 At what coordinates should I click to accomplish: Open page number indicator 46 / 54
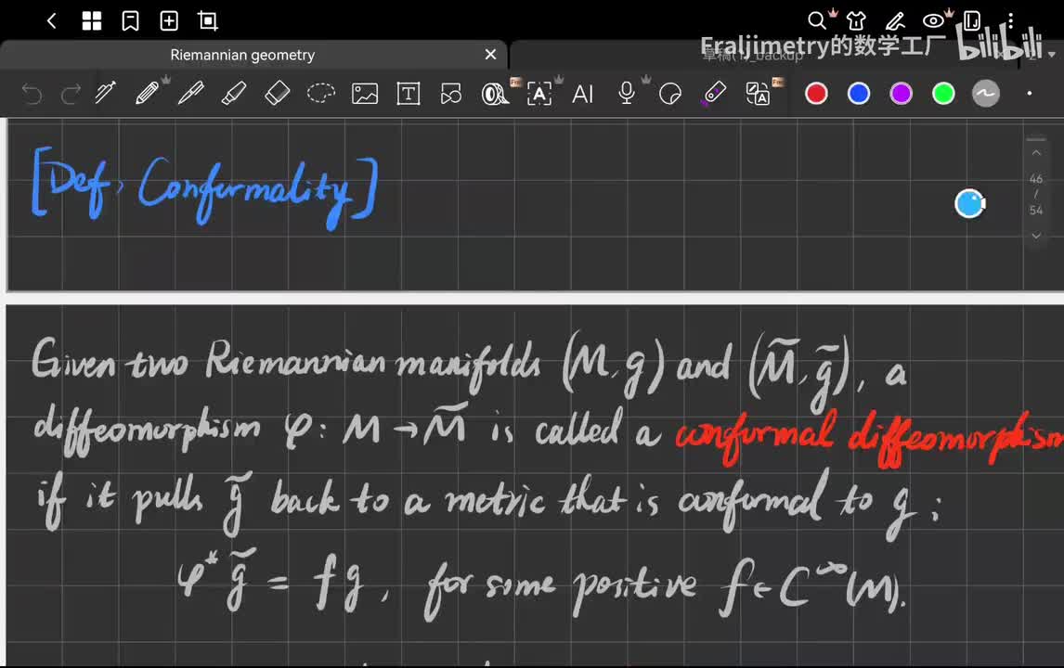(1036, 195)
